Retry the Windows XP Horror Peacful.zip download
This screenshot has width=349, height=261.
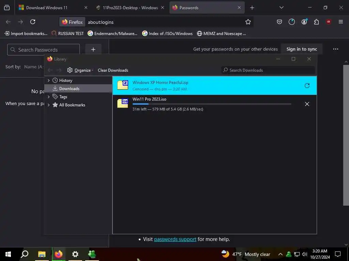pos(307,85)
